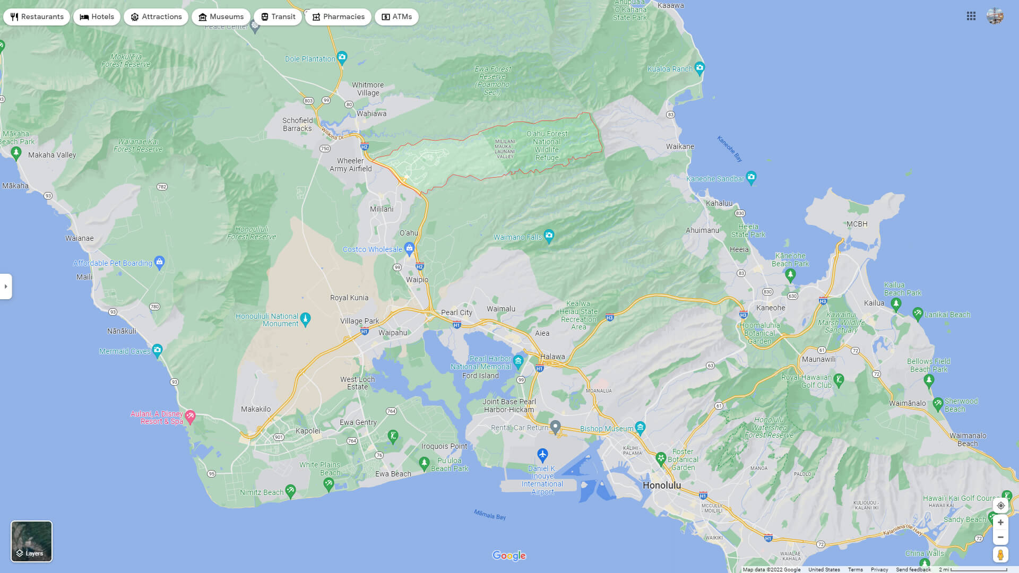Select the Street View pegman icon
The width and height of the screenshot is (1019, 573).
tap(1000, 555)
